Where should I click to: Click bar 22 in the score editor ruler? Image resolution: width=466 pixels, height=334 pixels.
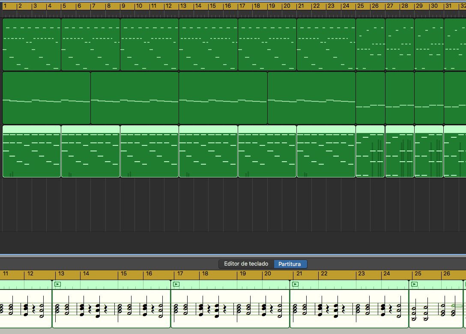(324, 274)
